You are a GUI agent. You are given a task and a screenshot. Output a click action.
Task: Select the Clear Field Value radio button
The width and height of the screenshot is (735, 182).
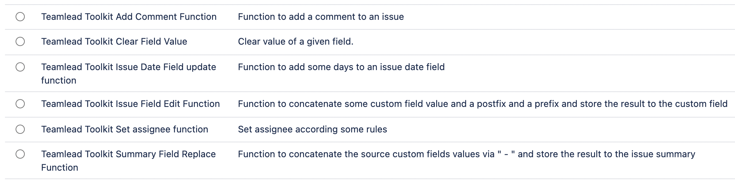[20, 41]
